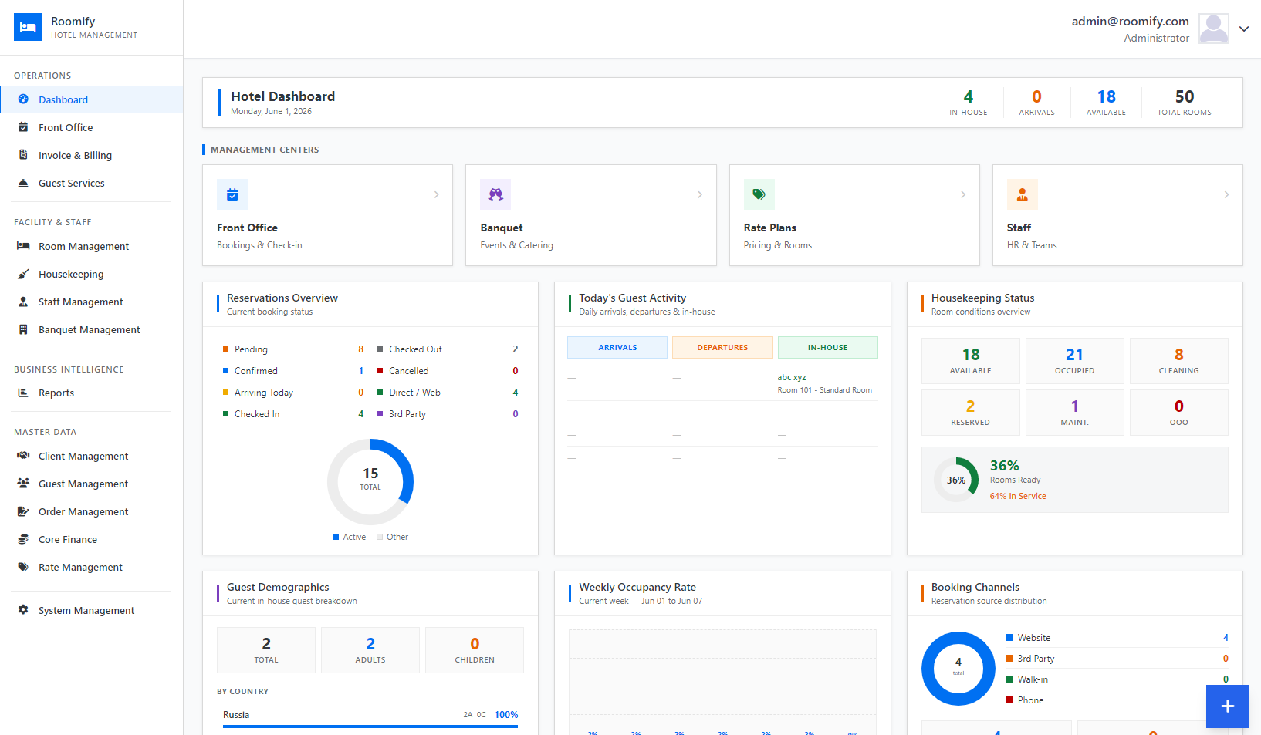Click the Reports chart icon

[23, 393]
